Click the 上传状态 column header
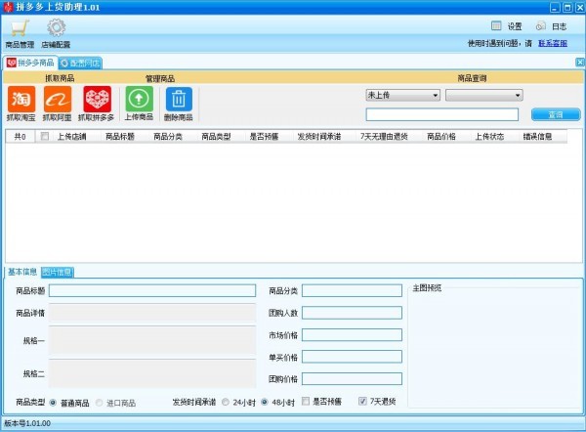 [x=489, y=137]
